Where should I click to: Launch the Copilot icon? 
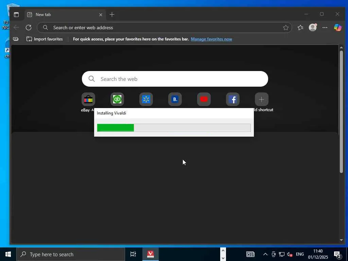(x=337, y=28)
